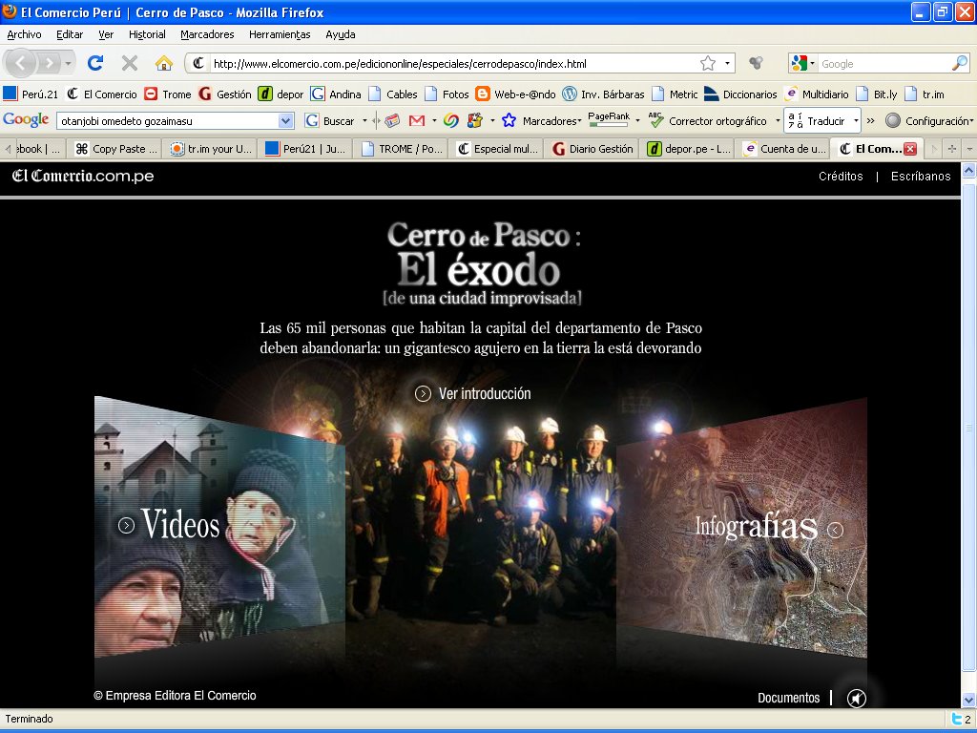Open the Marcadores menu in menu bar
Image resolution: width=977 pixels, height=733 pixels.
(x=207, y=34)
